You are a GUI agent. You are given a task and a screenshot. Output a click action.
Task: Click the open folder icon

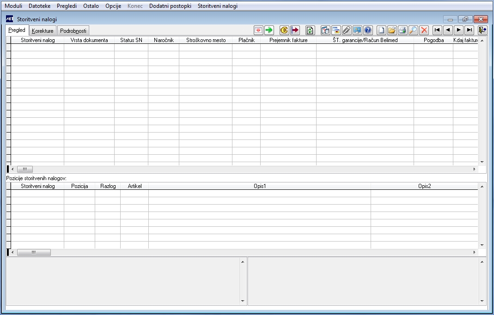391,30
